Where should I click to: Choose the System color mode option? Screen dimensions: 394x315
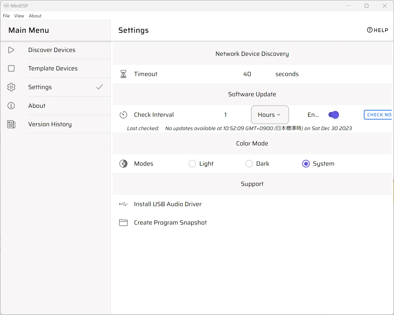click(306, 164)
